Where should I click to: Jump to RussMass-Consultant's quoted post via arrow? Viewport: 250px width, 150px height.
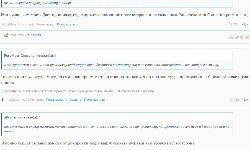[x=55, y=56]
